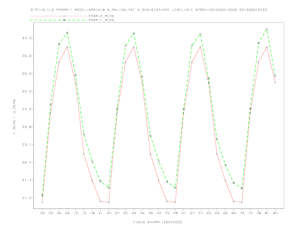This screenshot has width=300, height=232.
Task: Click x-axis tick label 66
Action: click(225, 213)
